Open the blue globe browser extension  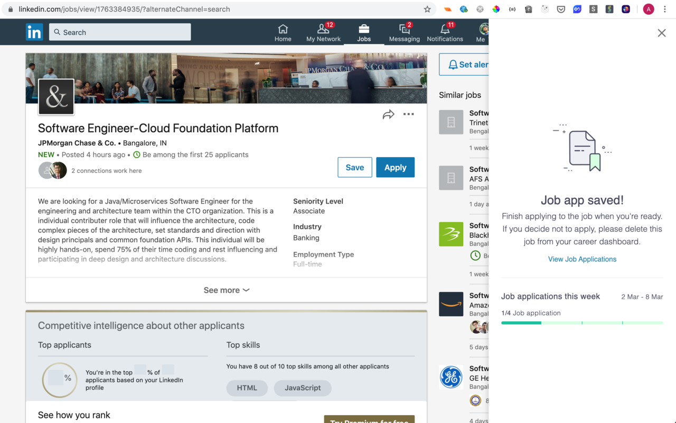click(464, 9)
